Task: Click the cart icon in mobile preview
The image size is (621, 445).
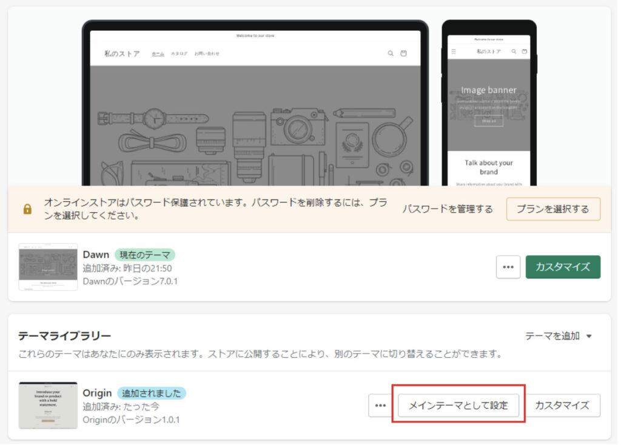Action: point(525,52)
